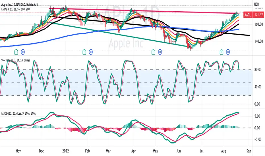Click the Sep label on time axis
The height and width of the screenshot is (156, 265).
pos(249,151)
